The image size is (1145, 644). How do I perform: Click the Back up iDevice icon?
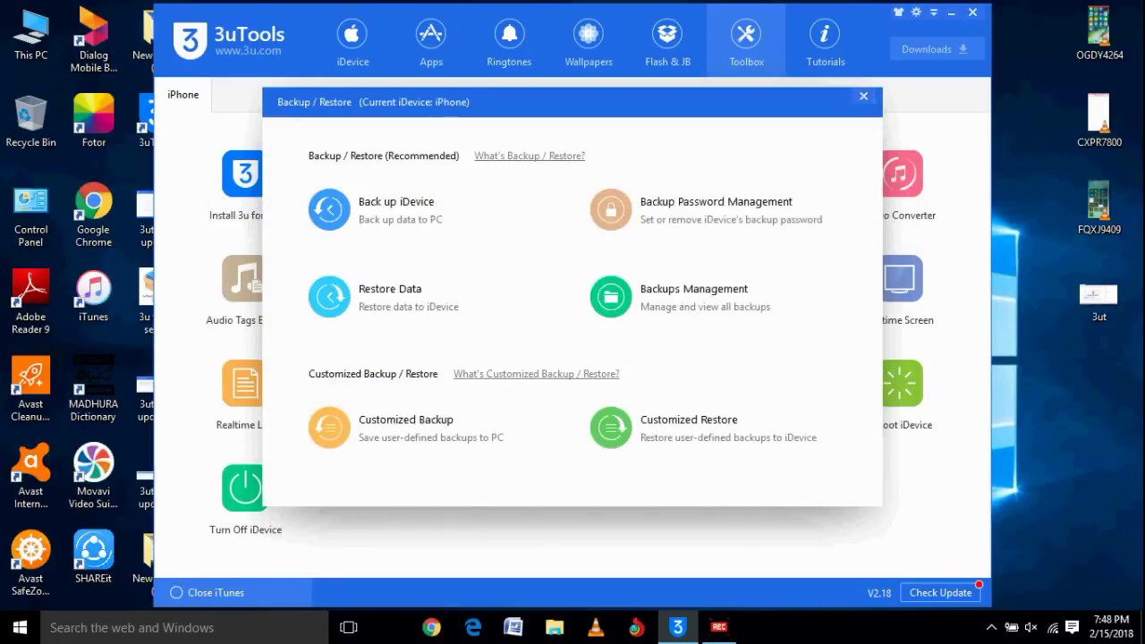[329, 209]
